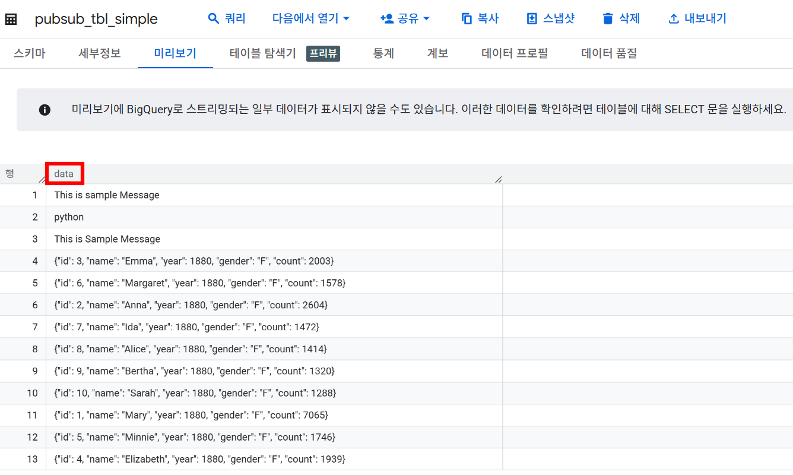Screen dimensions: 793x475
Task: Click the 삭제 delete button
Action: (x=621, y=18)
